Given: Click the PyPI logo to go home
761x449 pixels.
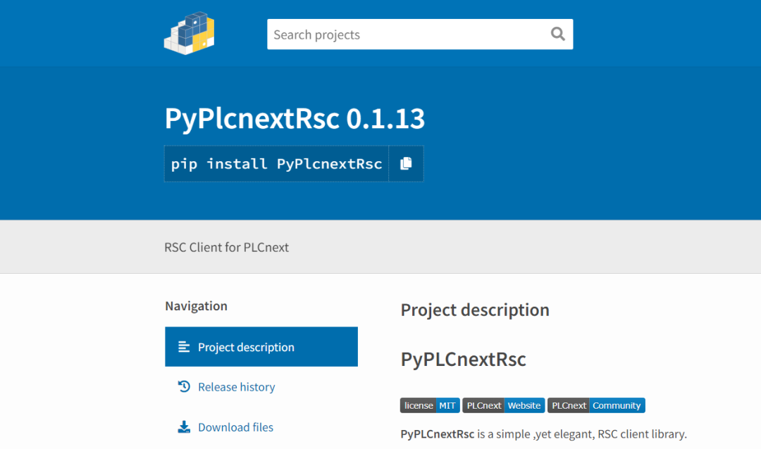Looking at the screenshot, I should point(189,34).
